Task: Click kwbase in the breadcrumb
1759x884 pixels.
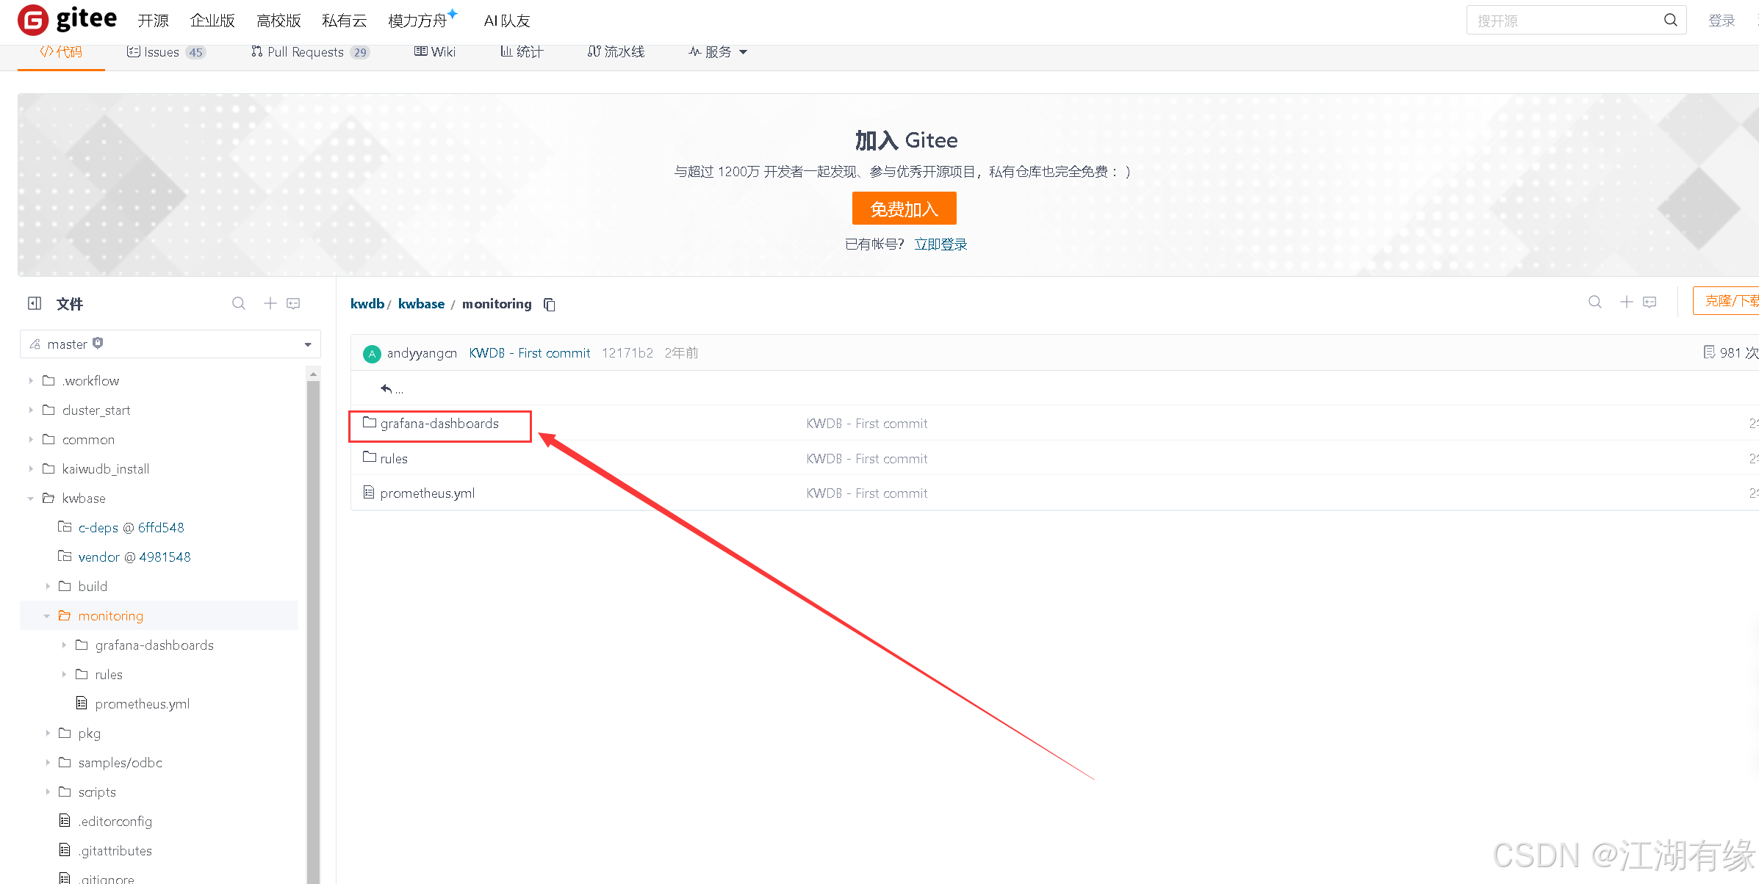Action: 421,304
